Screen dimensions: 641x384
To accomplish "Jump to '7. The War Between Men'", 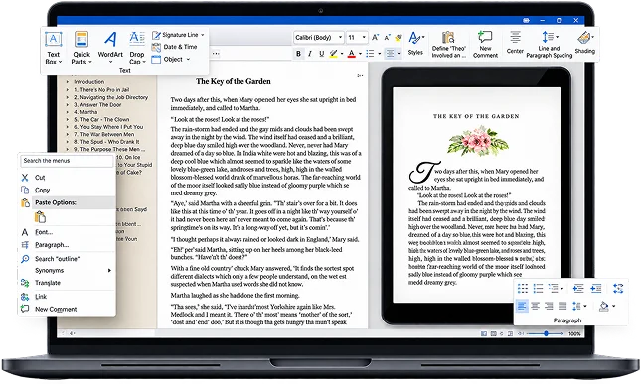I will [103, 134].
